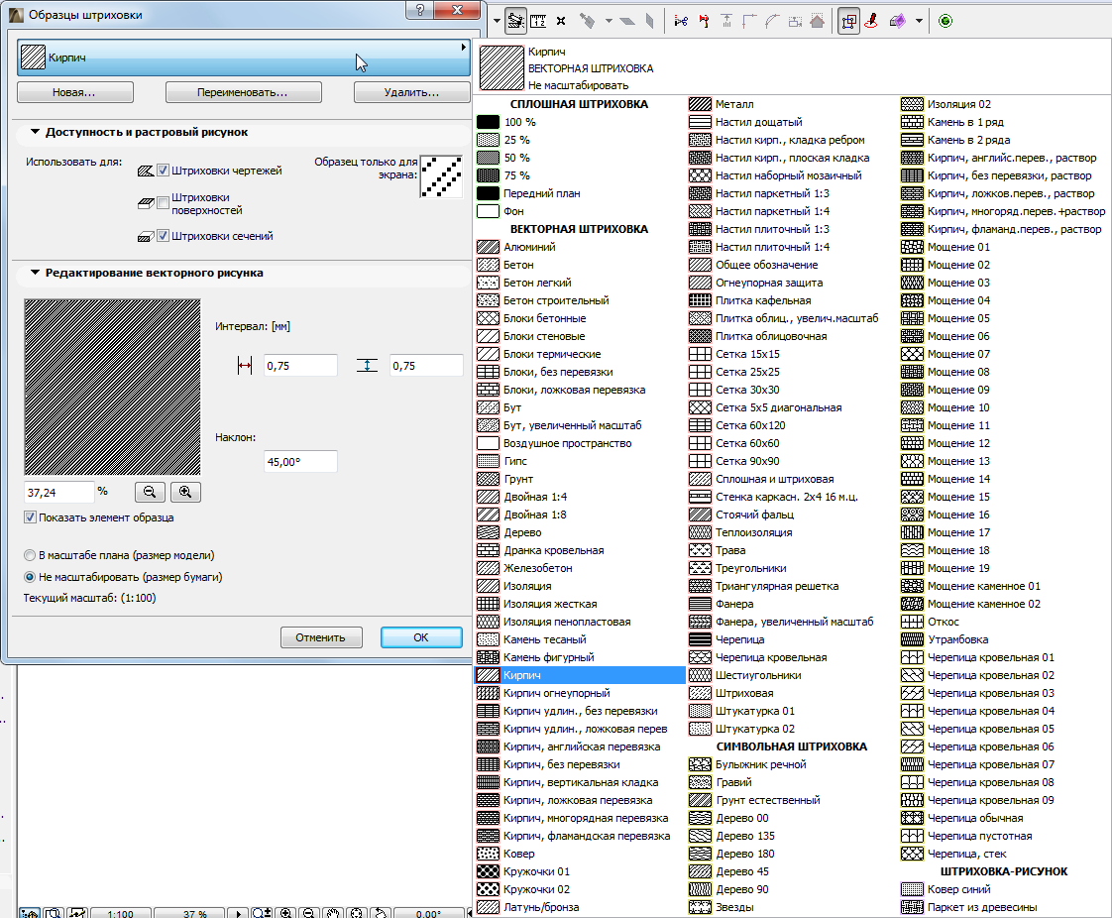Click the red pen markup icon

[872, 21]
